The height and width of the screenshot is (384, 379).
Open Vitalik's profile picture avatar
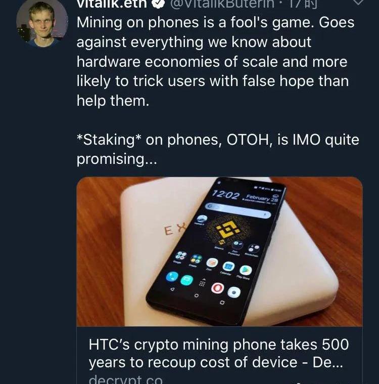(x=42, y=23)
